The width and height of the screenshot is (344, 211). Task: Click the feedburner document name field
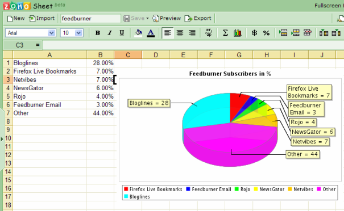[x=90, y=19]
